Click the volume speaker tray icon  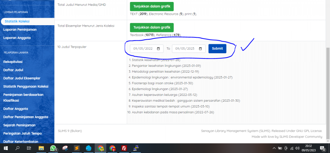coord(297,148)
